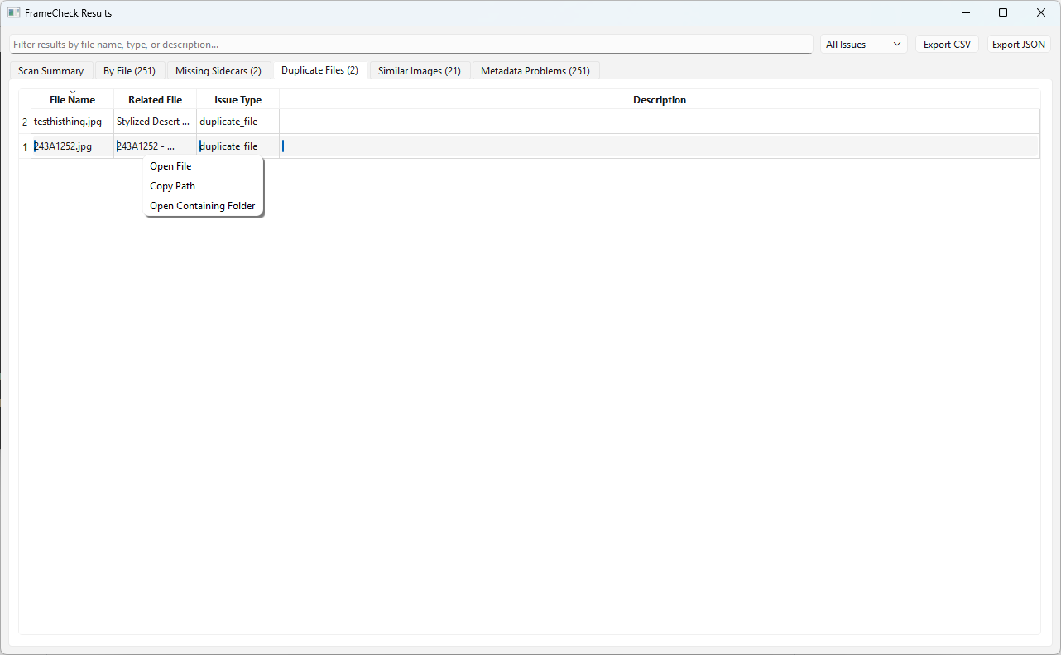Click the Export JSON button
This screenshot has width=1061, height=655.
[1019, 44]
